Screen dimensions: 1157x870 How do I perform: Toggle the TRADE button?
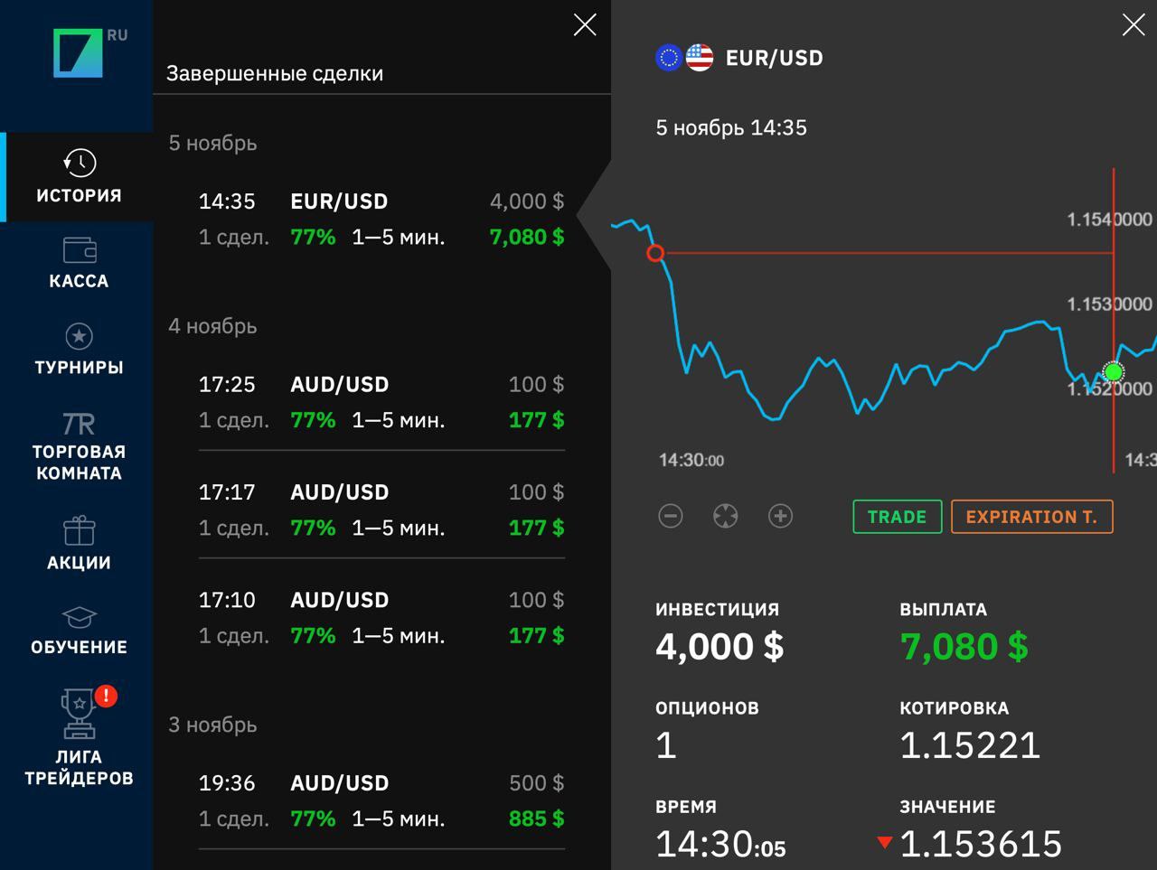897,517
